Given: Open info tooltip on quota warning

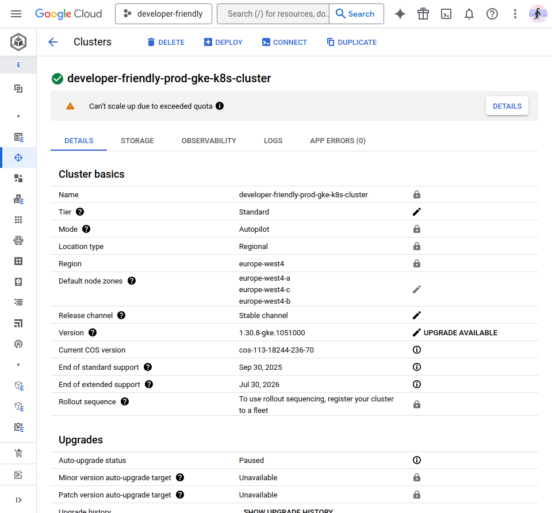Looking at the screenshot, I should pyautogui.click(x=220, y=106).
